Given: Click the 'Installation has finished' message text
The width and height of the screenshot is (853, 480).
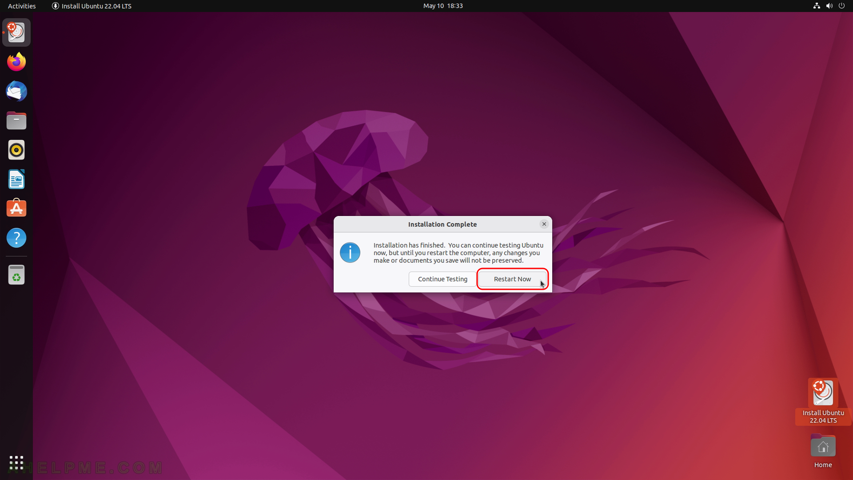Looking at the screenshot, I should 458,253.
